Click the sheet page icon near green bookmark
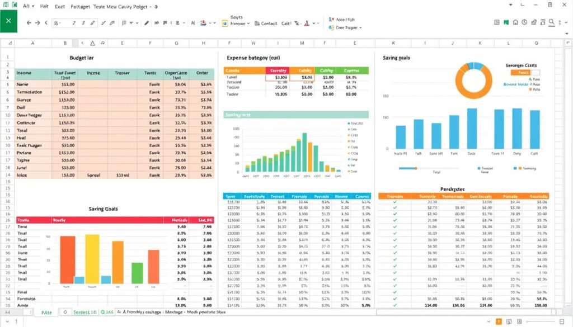Image resolution: width=573 pixels, height=327 pixels. point(497,22)
